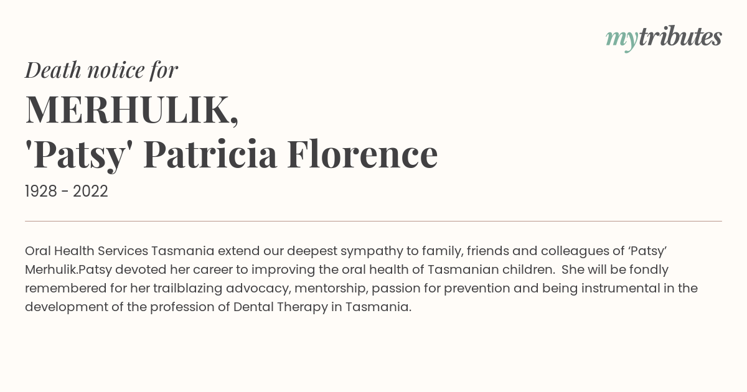Viewport: 747px width, 392px height.
Task: Click the years 1928 - 2022
Action: point(67,192)
